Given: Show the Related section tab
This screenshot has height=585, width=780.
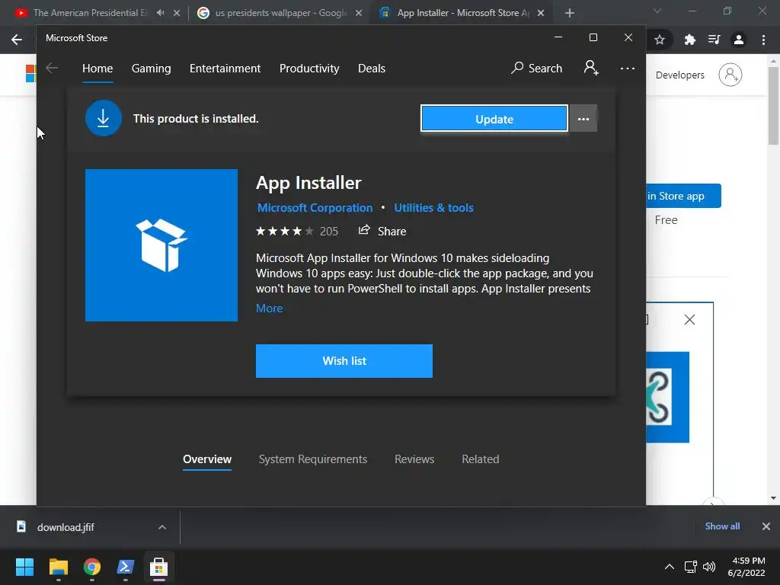Looking at the screenshot, I should pos(480,459).
